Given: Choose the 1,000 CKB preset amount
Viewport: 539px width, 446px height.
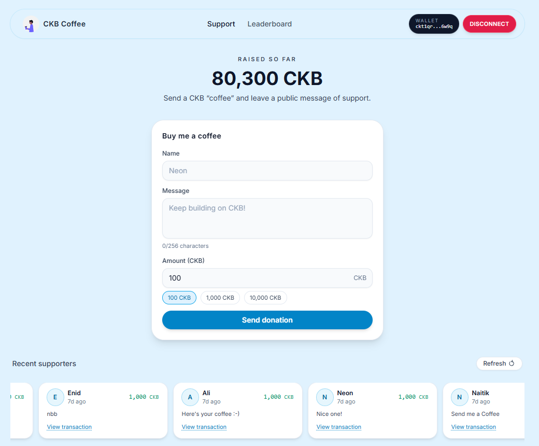Looking at the screenshot, I should pyautogui.click(x=220, y=298).
